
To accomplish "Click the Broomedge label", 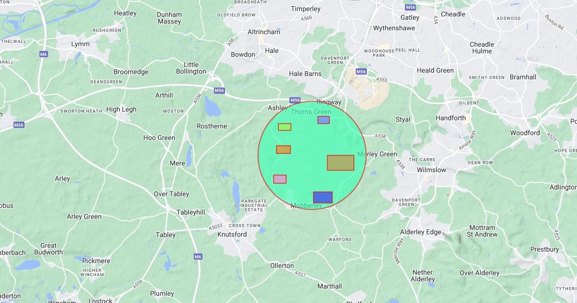I will coord(131,72).
